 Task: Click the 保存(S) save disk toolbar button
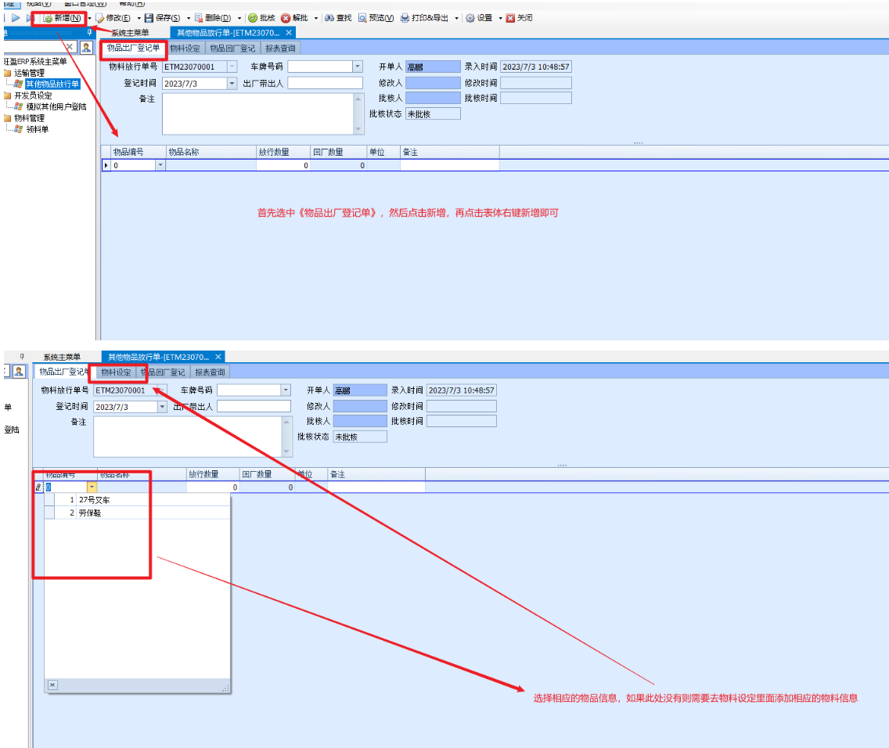162,18
